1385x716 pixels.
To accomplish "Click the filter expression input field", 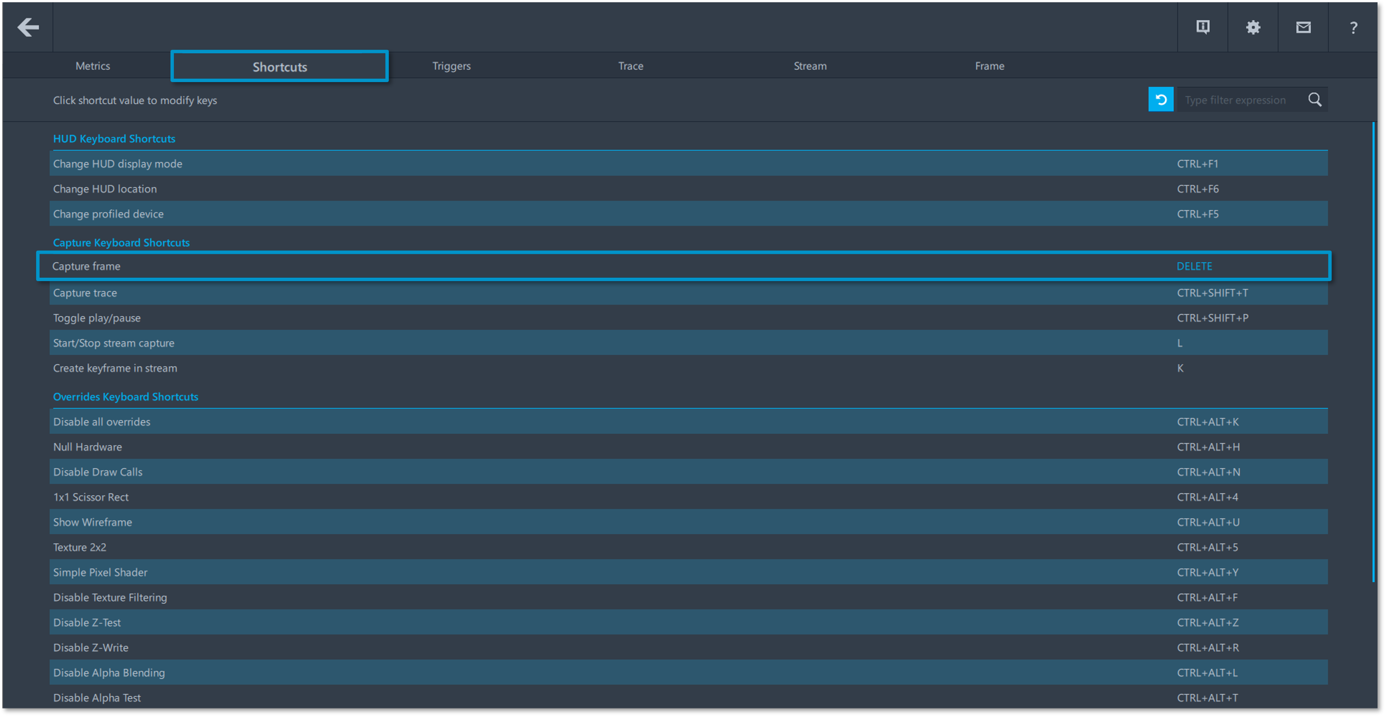I will click(1240, 100).
